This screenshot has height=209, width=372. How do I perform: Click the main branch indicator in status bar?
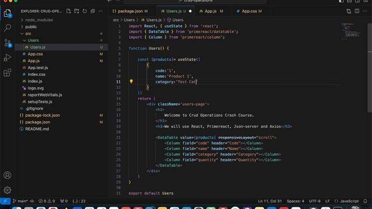[x=20, y=201]
